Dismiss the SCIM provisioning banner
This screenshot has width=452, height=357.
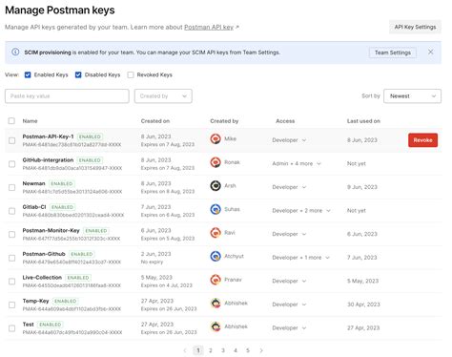click(430, 52)
